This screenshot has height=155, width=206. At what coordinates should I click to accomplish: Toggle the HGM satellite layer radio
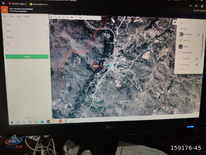click(x=198, y=35)
